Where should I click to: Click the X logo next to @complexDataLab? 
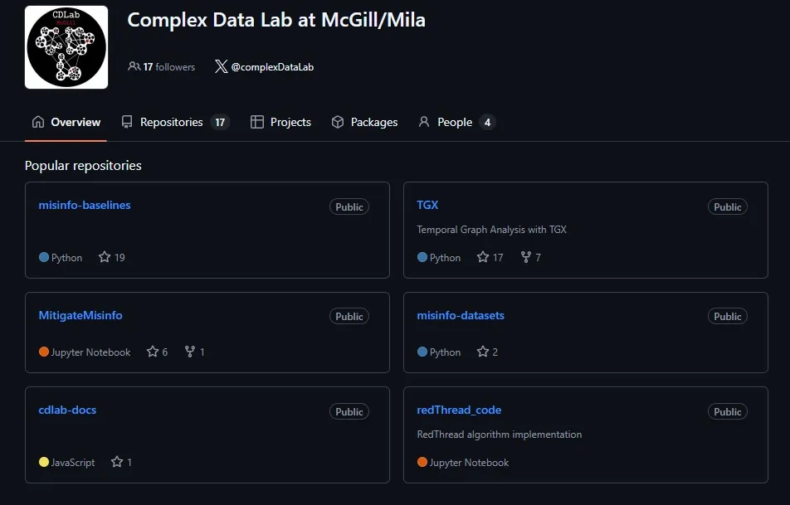(221, 66)
